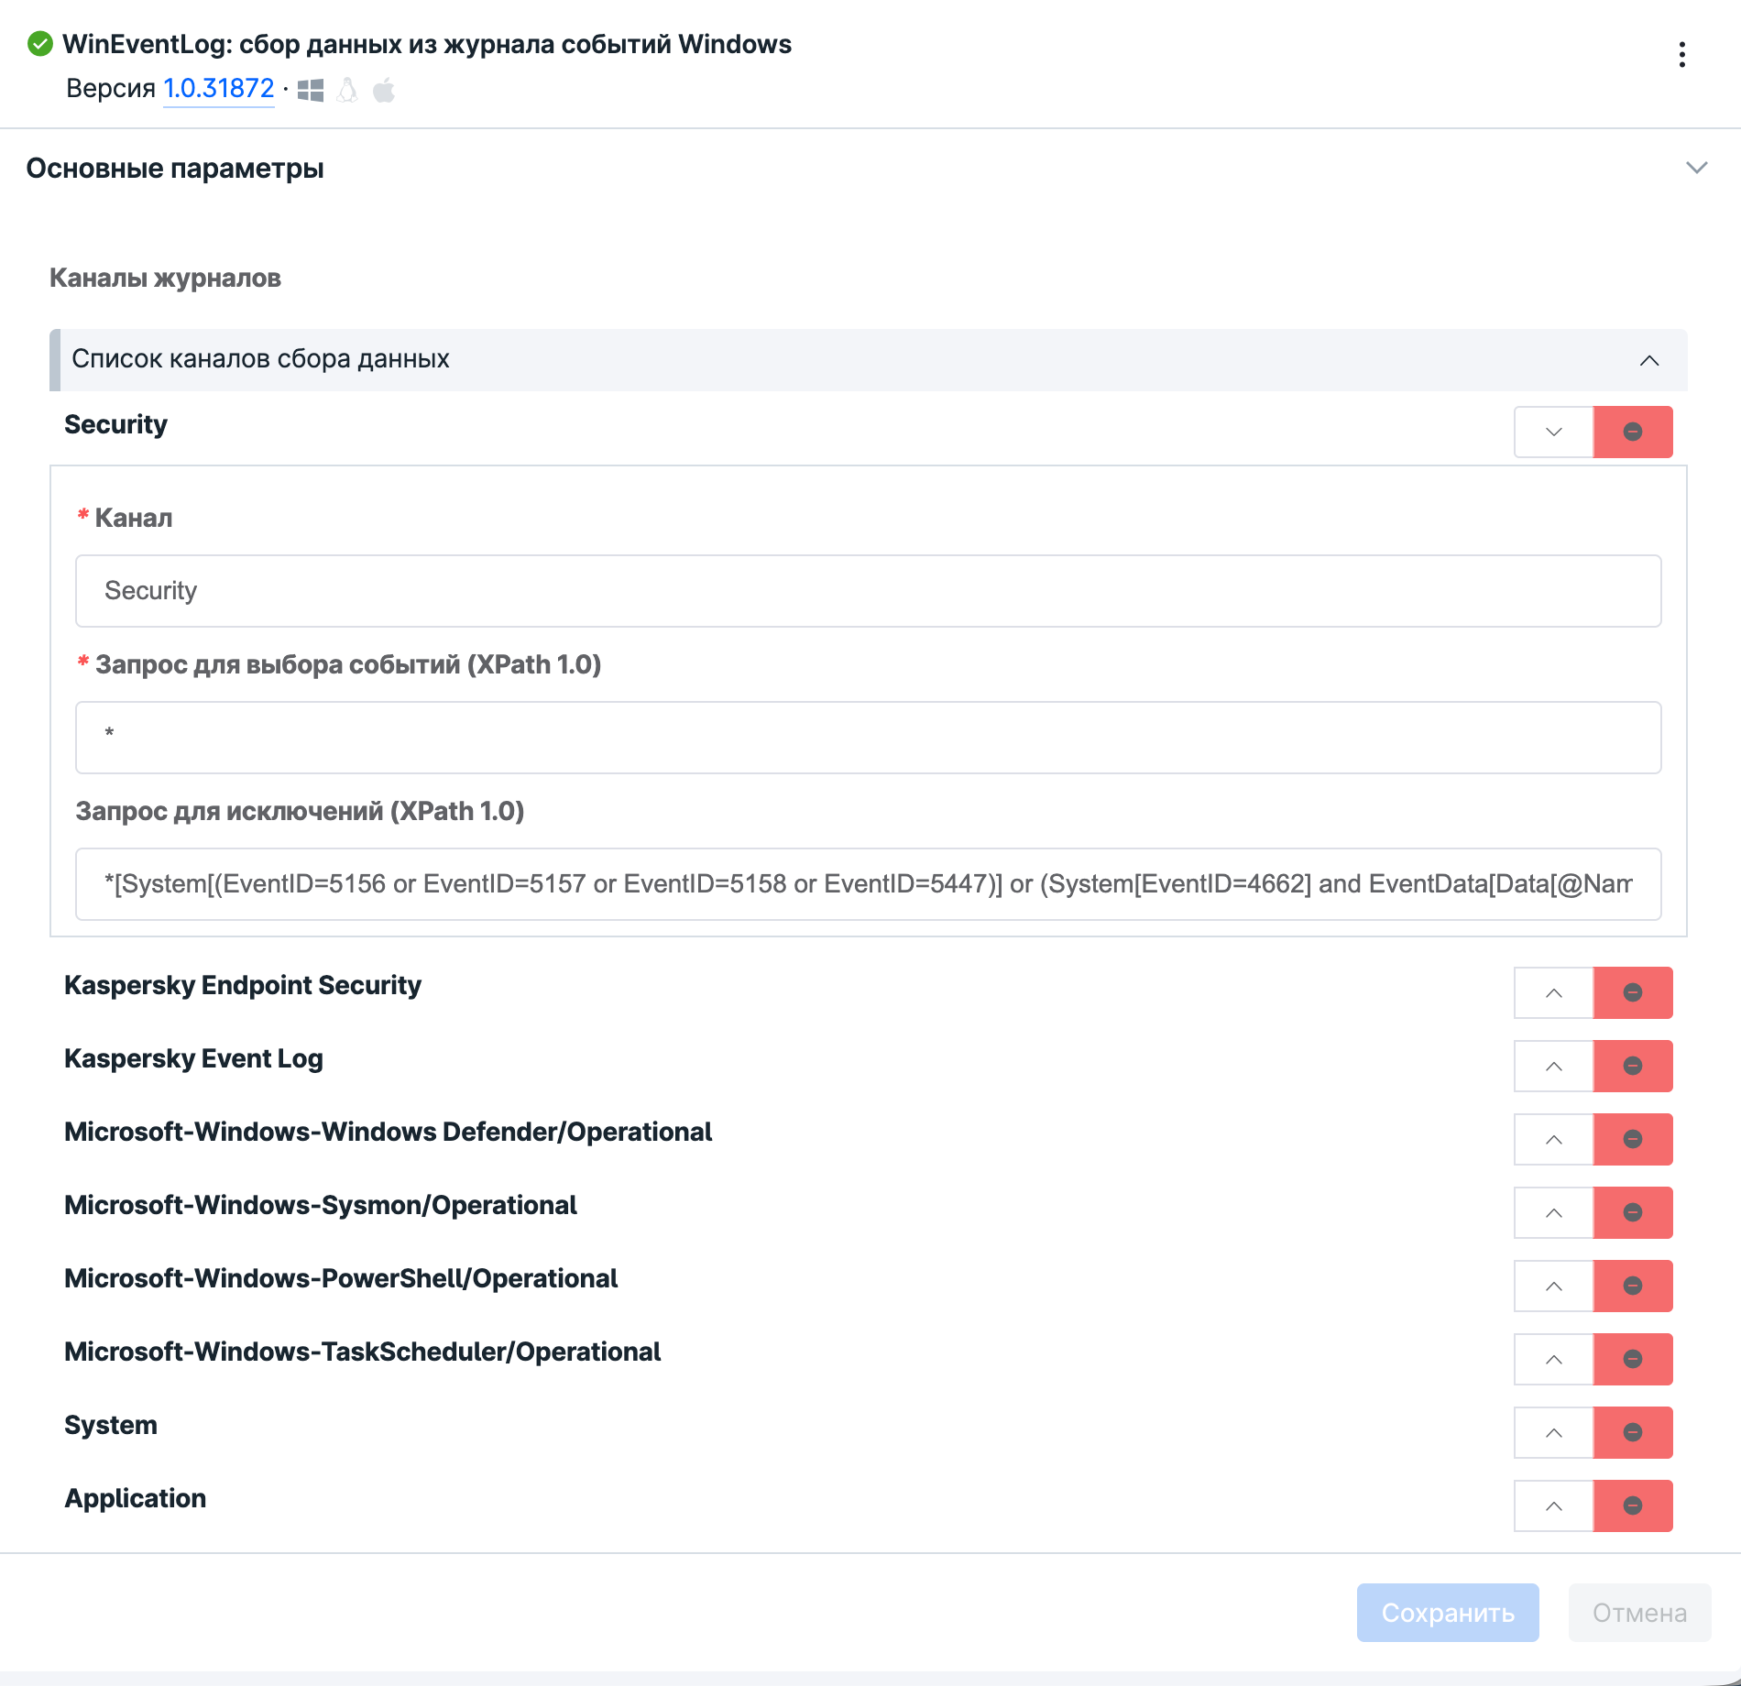This screenshot has width=1741, height=1686.
Task: Focus the exclusions XPath query field
Action: [x=868, y=884]
